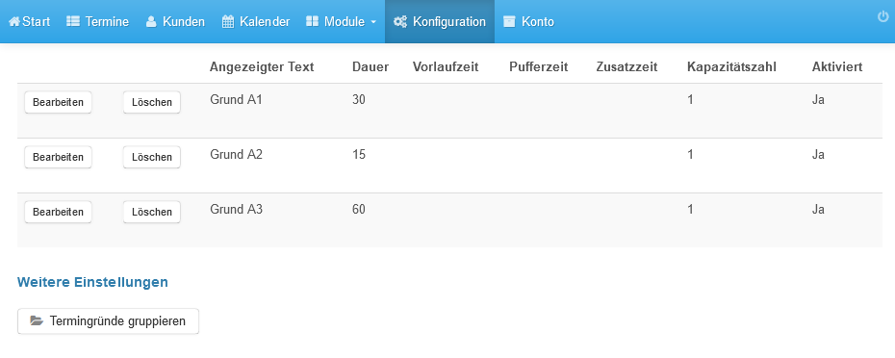Image resolution: width=895 pixels, height=358 pixels.
Task: Click the list icon beside Termine
Action: coord(73,22)
